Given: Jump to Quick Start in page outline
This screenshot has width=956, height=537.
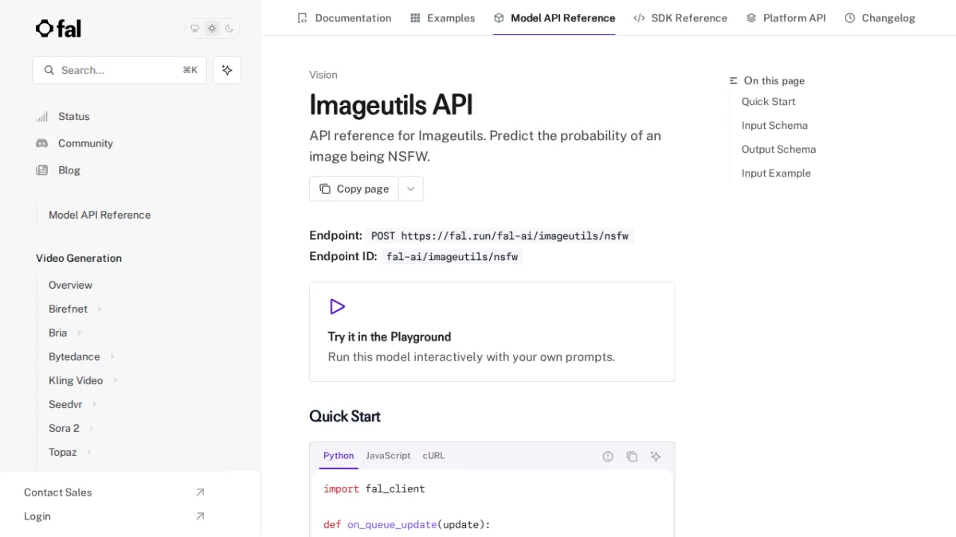Looking at the screenshot, I should [769, 102].
